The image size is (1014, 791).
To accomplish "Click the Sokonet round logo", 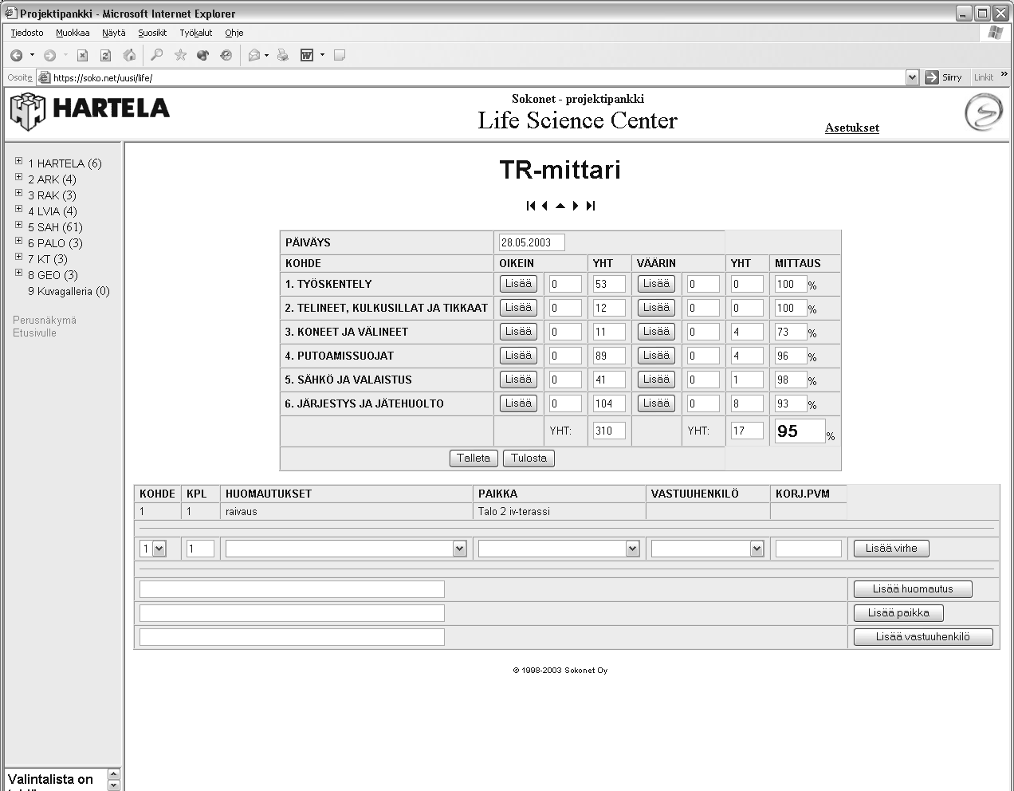I will coord(983,112).
